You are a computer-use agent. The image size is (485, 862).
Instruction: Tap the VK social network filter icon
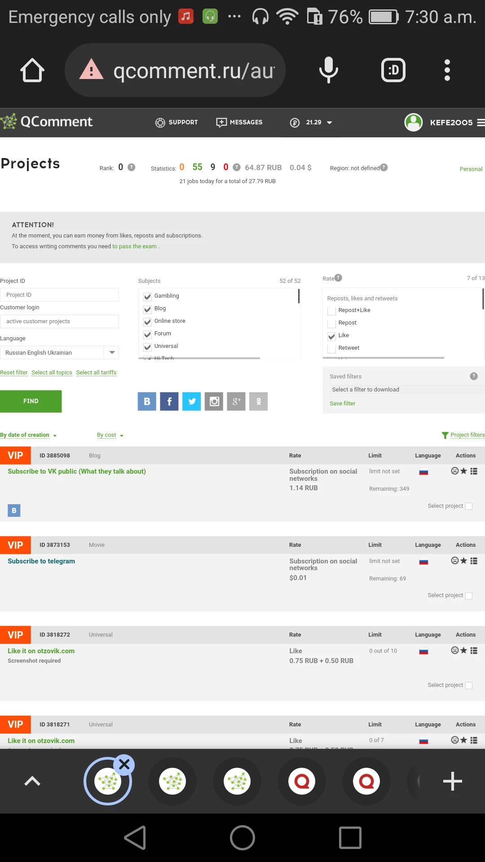[x=147, y=401]
